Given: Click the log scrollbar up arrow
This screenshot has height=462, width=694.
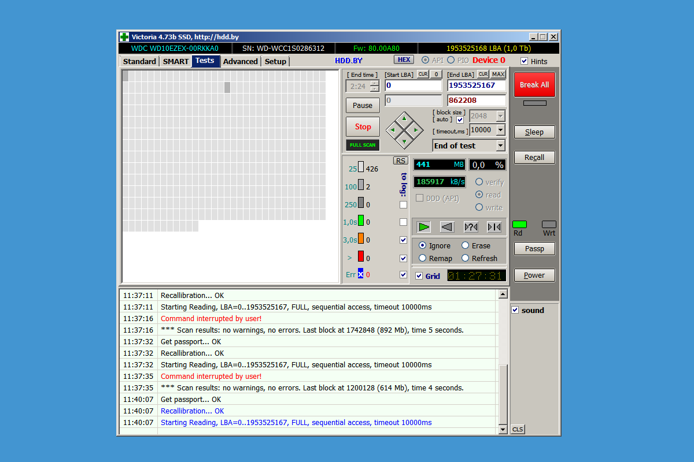Looking at the screenshot, I should 503,295.
